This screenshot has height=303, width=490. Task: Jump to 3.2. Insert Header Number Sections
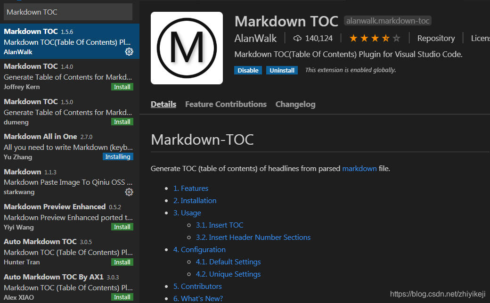point(253,237)
